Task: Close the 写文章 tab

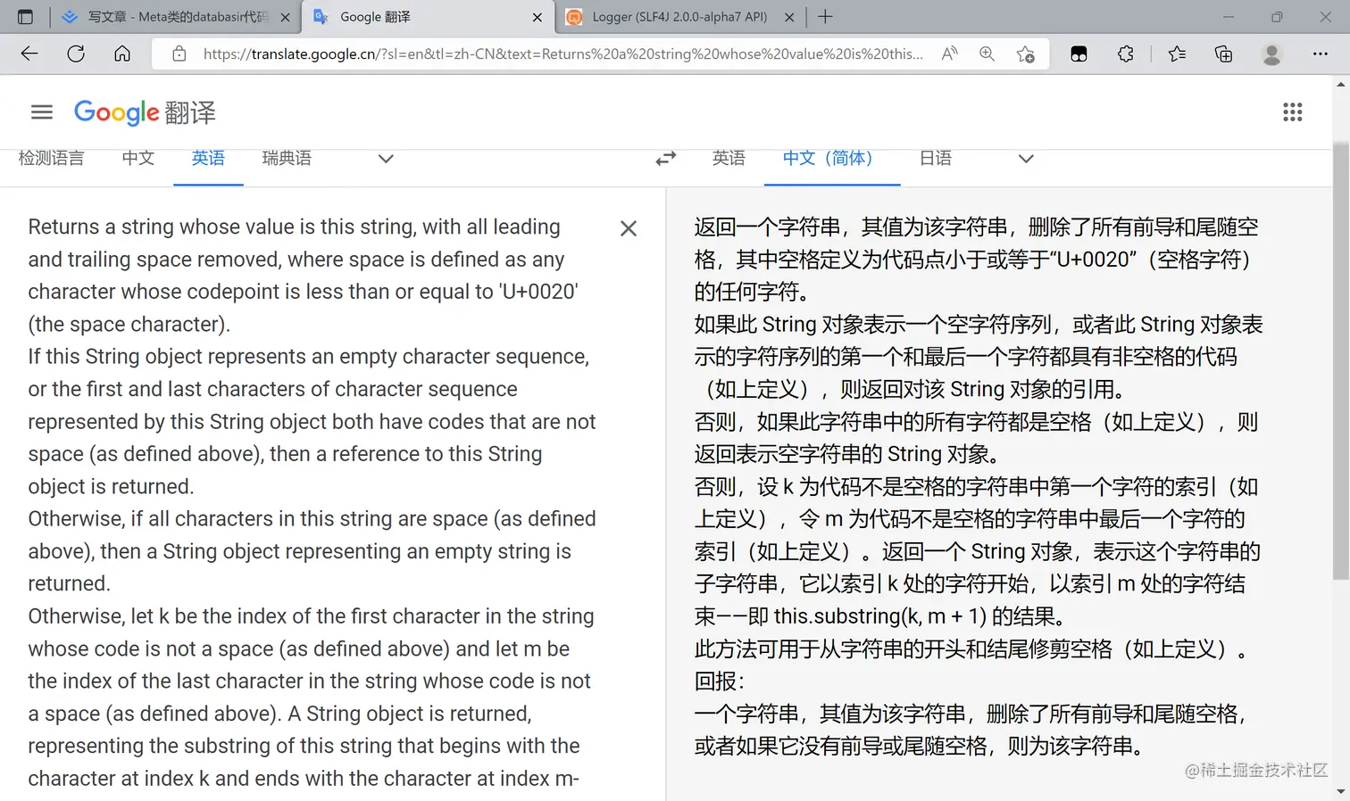Action: coord(285,17)
